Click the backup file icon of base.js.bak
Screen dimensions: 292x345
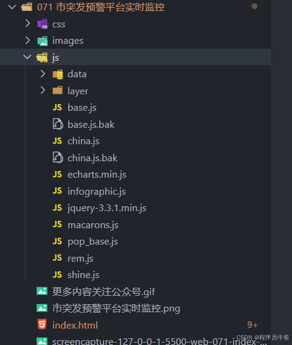tap(58, 124)
